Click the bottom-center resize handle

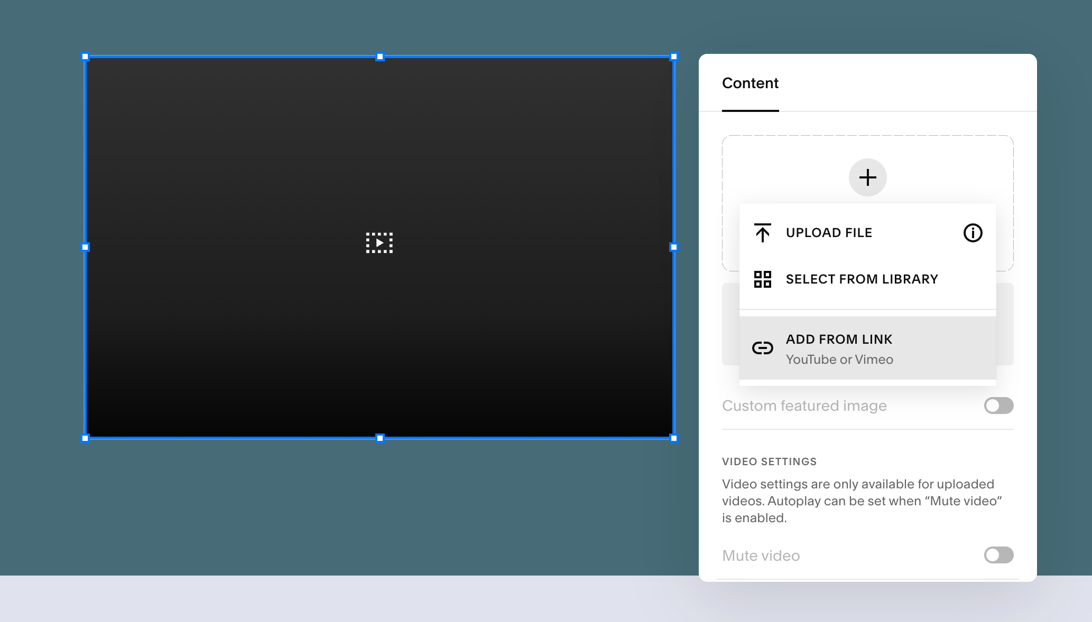point(380,438)
